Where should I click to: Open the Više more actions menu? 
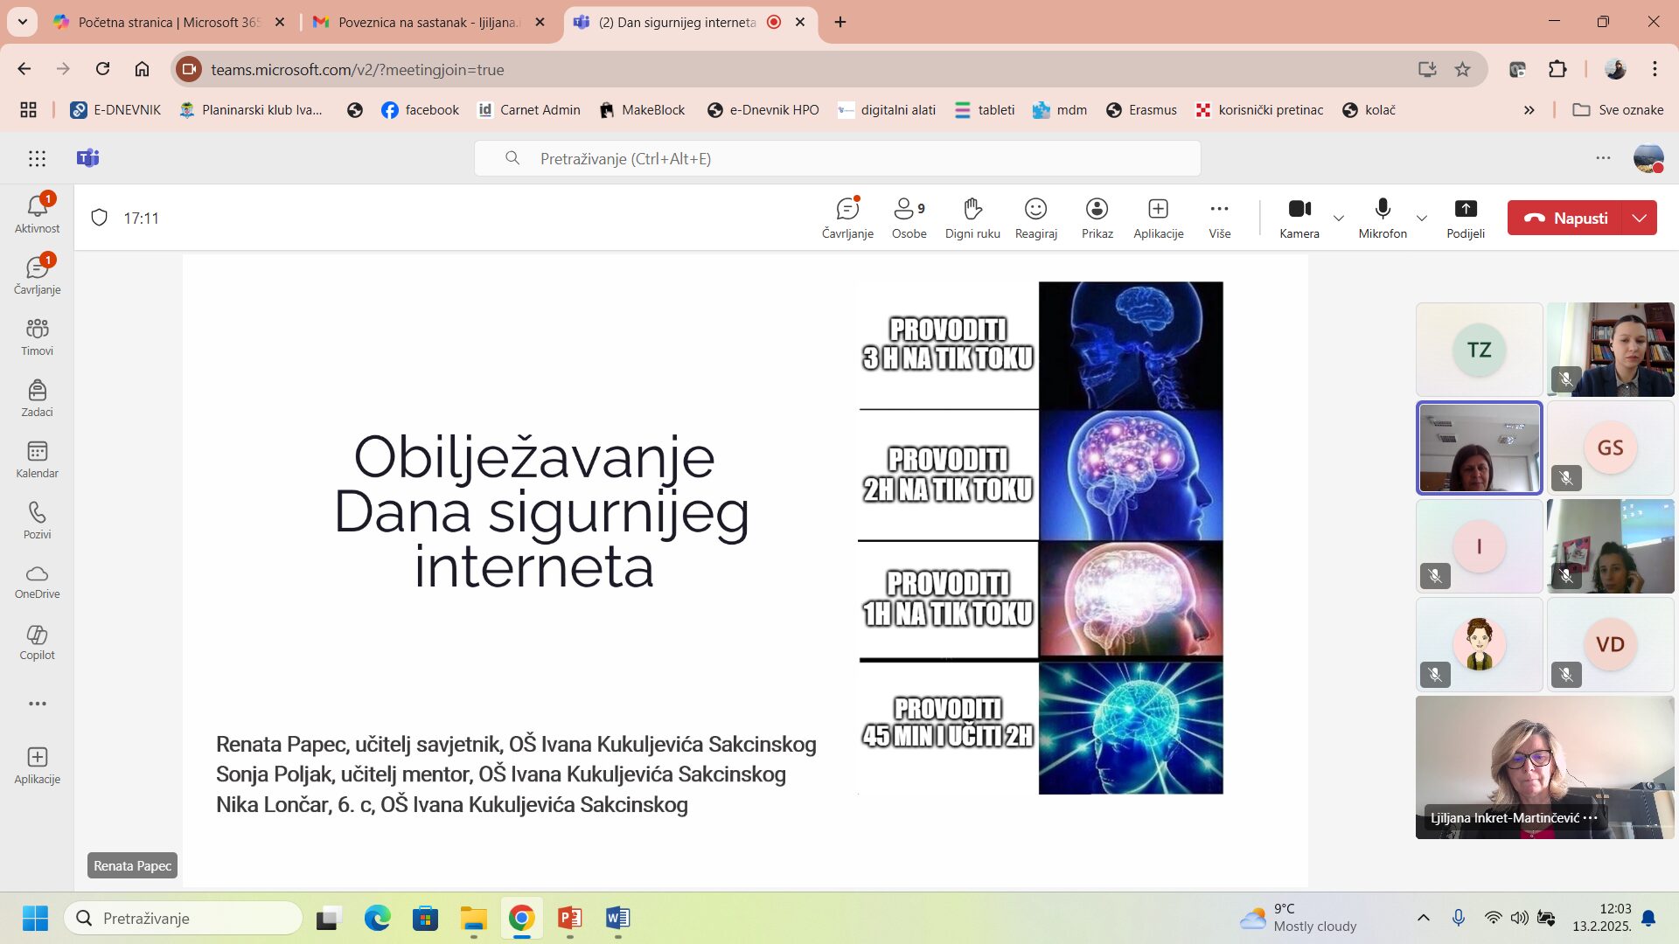click(x=1219, y=218)
